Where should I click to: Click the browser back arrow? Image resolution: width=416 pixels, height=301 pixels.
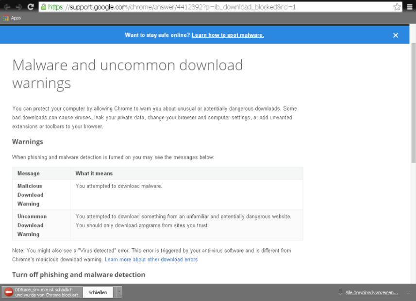7,7
